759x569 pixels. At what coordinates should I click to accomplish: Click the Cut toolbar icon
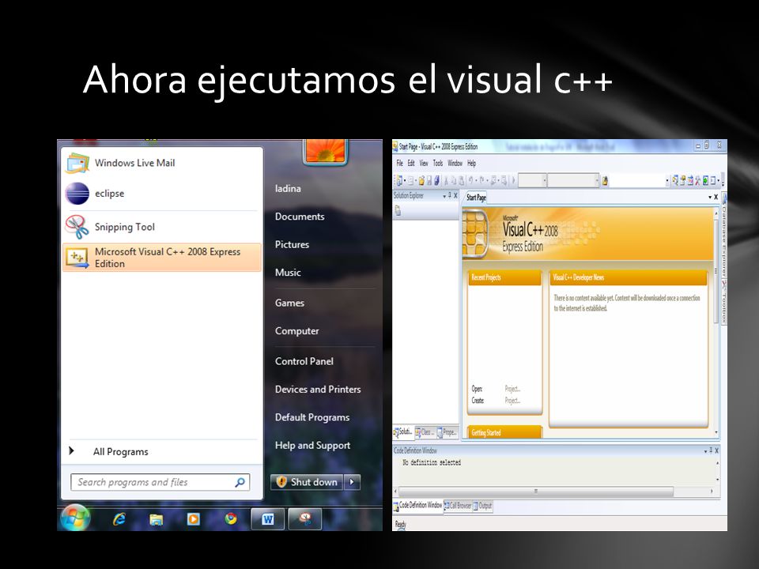tap(446, 181)
